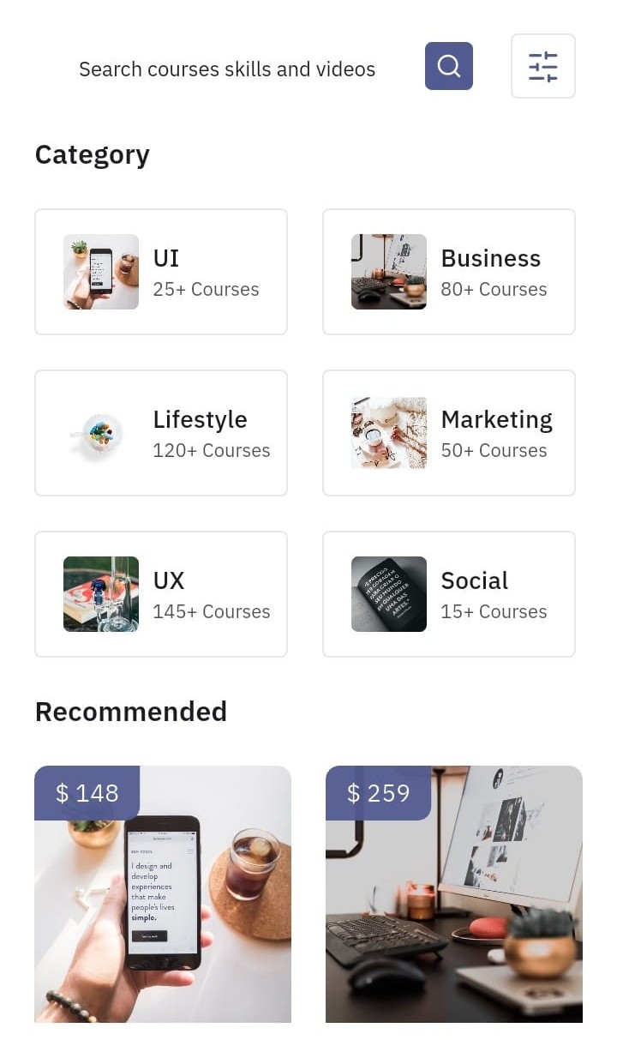Click the $148 price tag
This screenshot has width=617, height=1040.
(x=87, y=793)
